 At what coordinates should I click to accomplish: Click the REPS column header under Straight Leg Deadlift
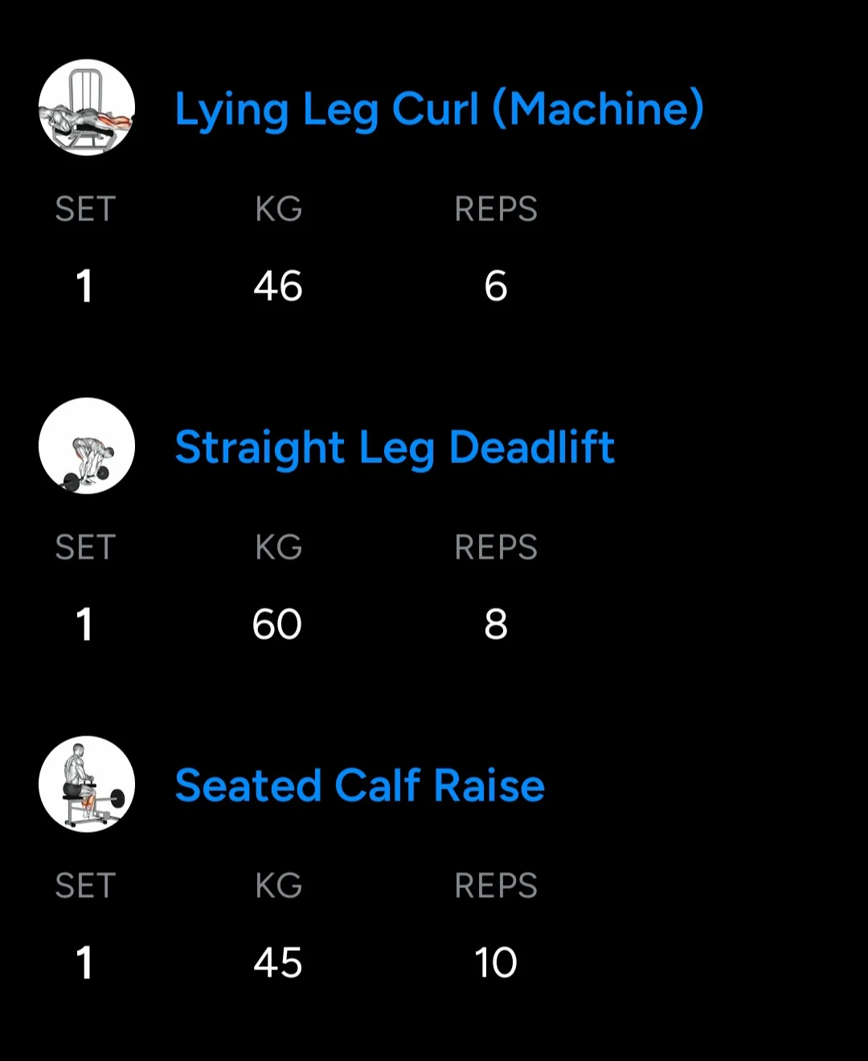point(496,548)
